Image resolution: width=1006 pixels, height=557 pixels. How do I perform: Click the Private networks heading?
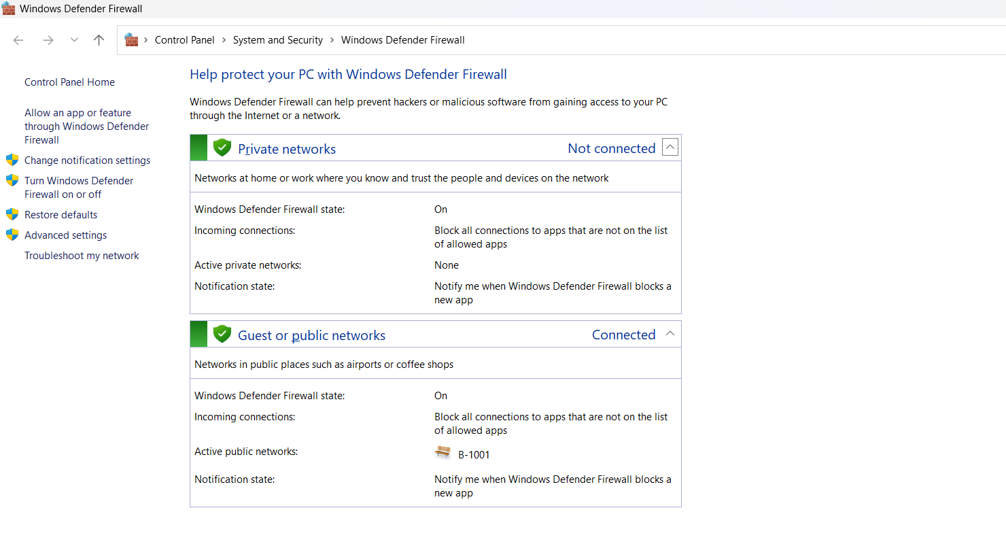[287, 149]
